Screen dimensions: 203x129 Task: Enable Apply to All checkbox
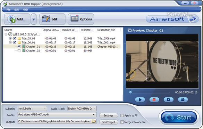(x=122, y=115)
